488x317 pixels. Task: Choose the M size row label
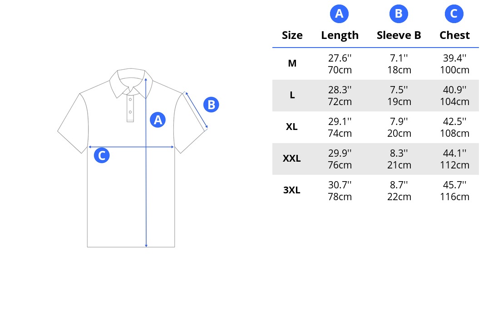(x=292, y=63)
